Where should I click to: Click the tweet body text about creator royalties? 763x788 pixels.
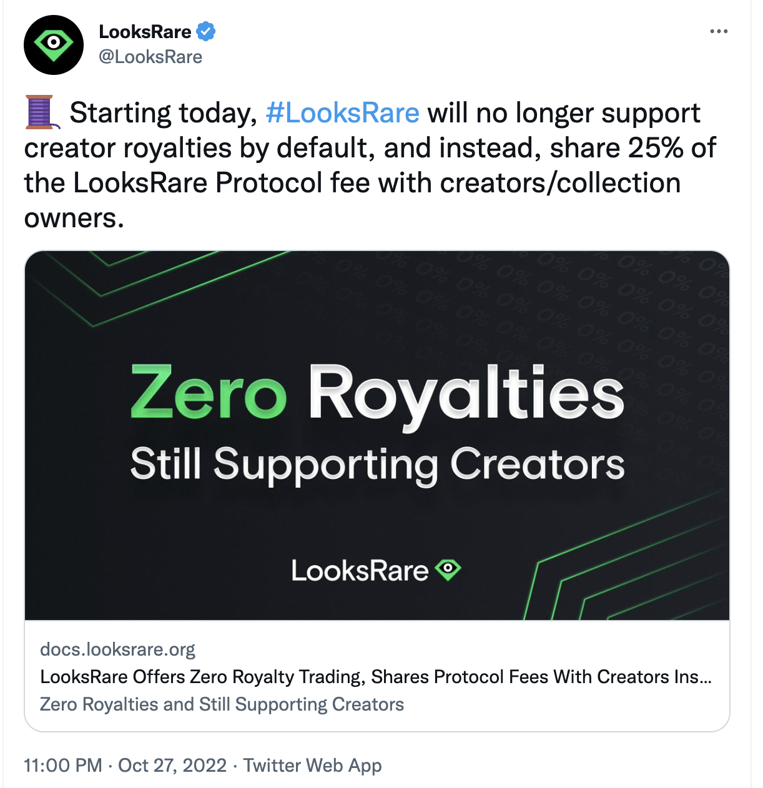click(x=370, y=165)
